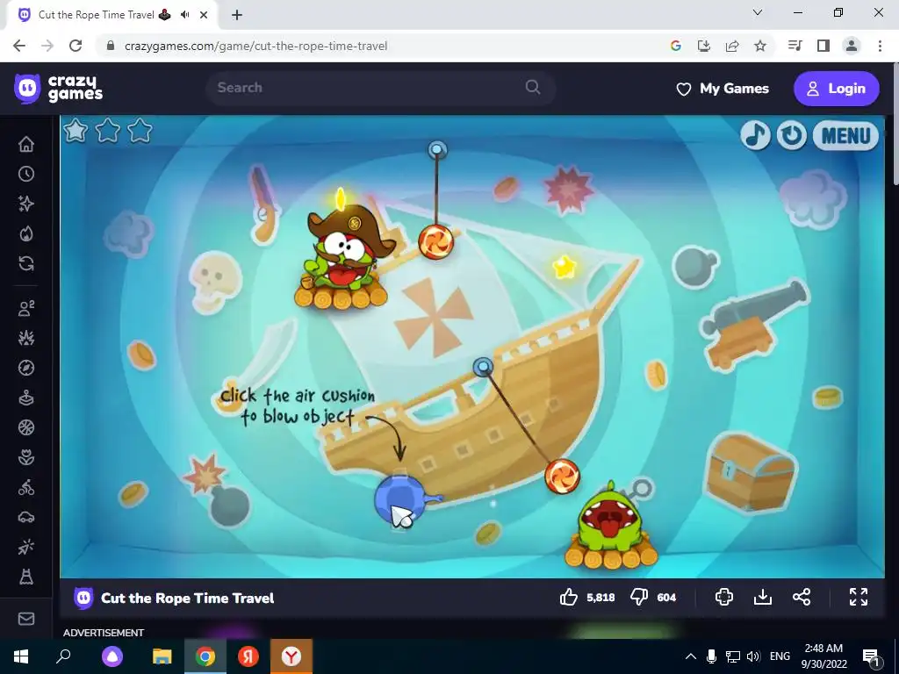Screen dimensions: 899x674
Task: Enter fullscreen mode for the game
Action: [x=859, y=597]
